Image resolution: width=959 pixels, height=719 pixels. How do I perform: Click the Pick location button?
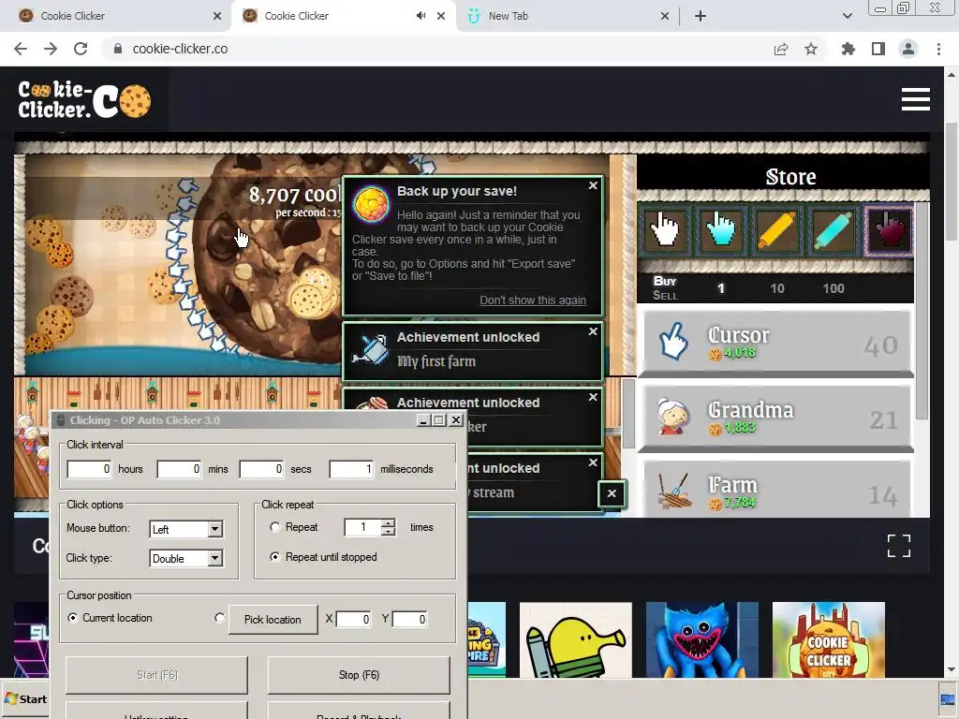coord(273,620)
